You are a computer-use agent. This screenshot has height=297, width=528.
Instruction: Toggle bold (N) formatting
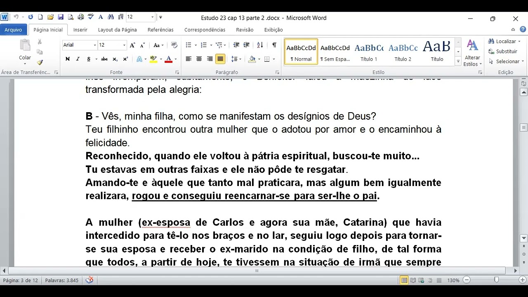(68, 59)
